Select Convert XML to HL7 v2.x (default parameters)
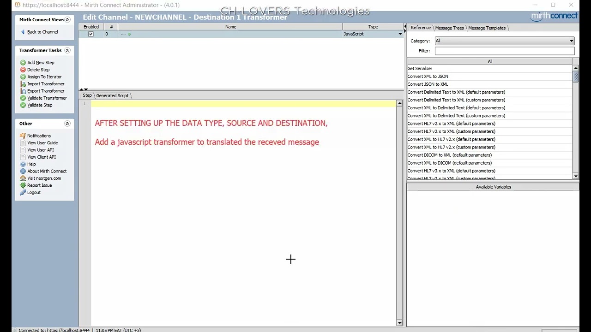This screenshot has height=332, width=591. tap(489, 139)
